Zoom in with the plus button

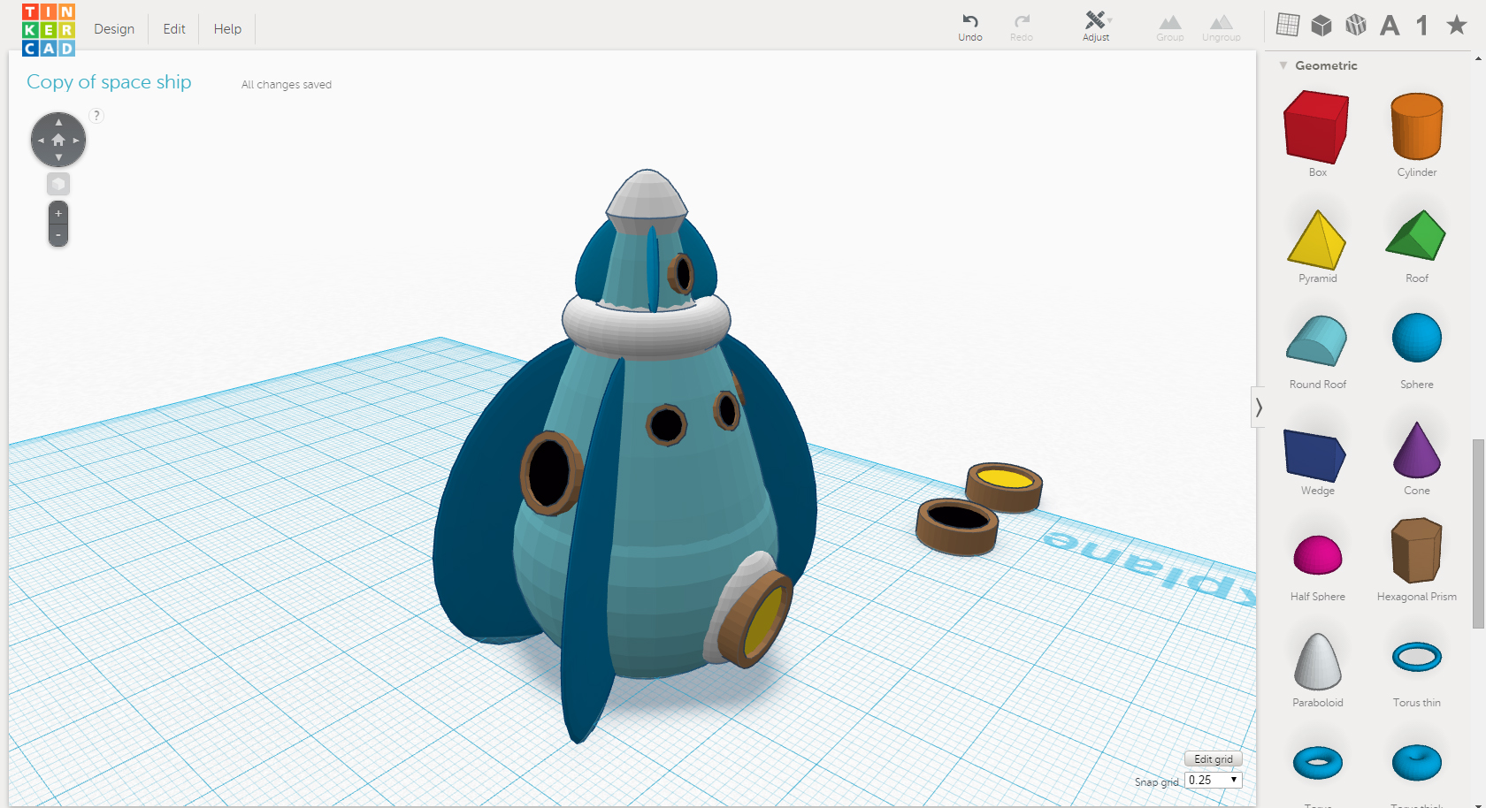[58, 213]
